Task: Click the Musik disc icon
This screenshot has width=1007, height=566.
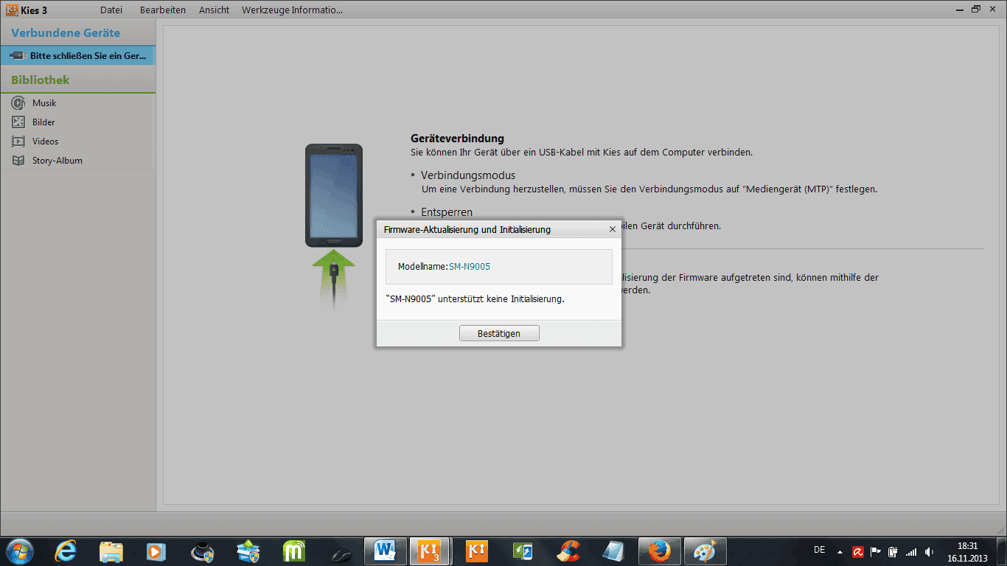Action: 18,103
